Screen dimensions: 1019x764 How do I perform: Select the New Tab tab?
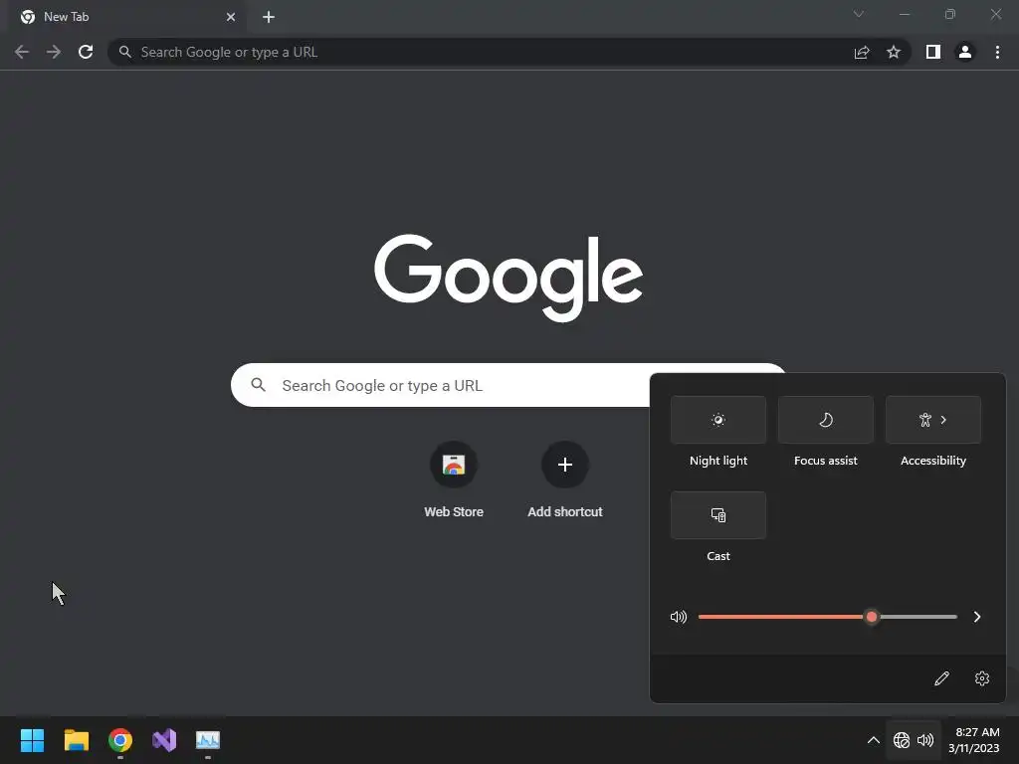click(126, 17)
